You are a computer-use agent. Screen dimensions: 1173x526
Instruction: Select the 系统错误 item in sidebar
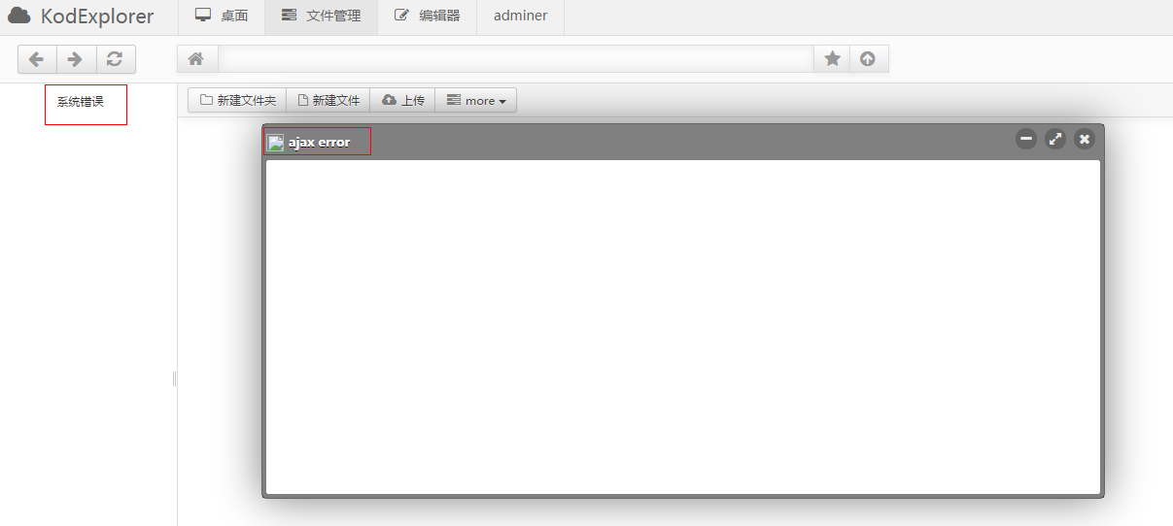coord(81,102)
